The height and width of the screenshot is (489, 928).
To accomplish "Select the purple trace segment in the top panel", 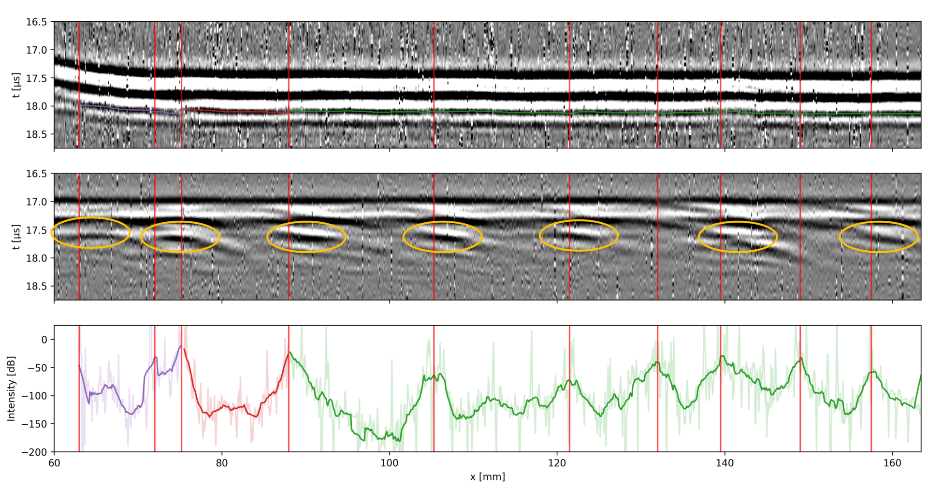I will coord(121,108).
